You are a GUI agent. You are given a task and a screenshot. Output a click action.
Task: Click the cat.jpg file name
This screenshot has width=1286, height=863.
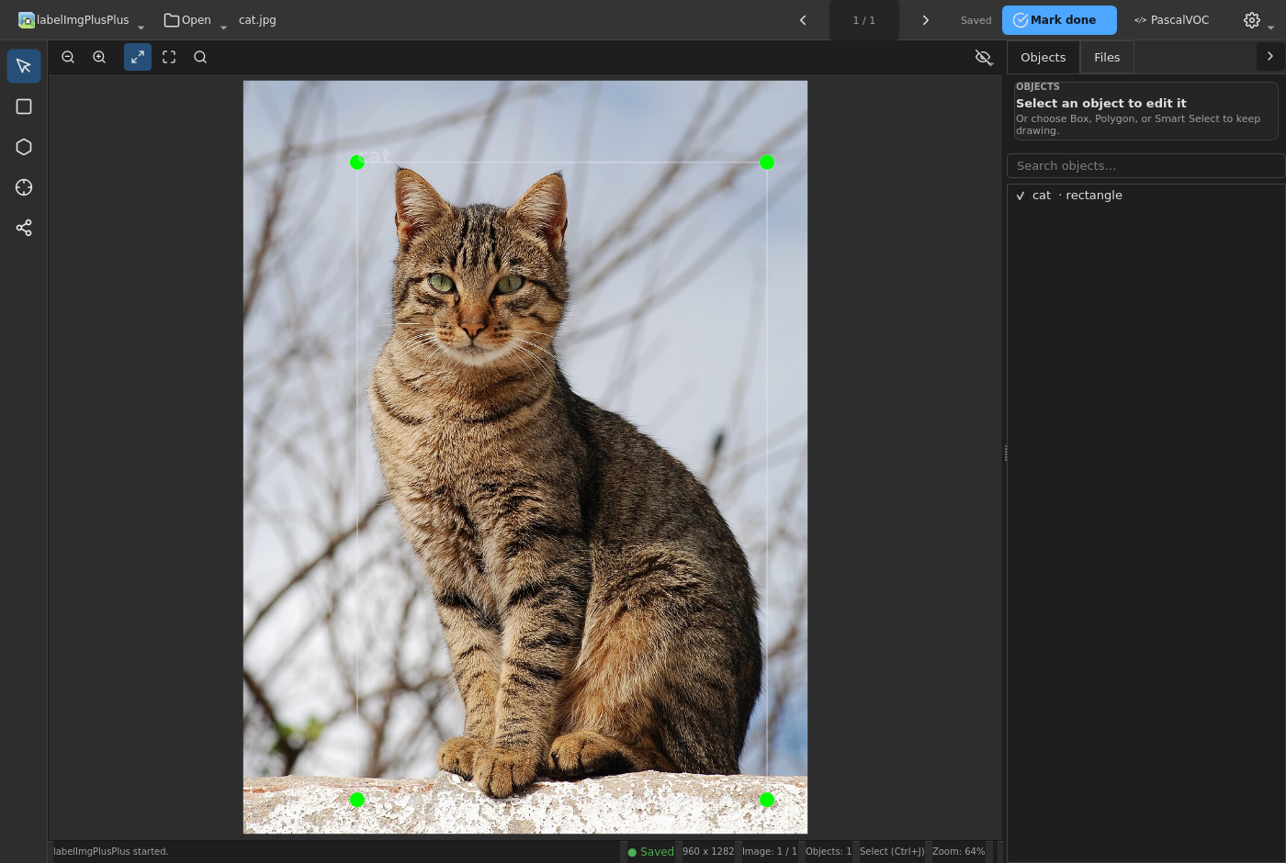coord(257,20)
